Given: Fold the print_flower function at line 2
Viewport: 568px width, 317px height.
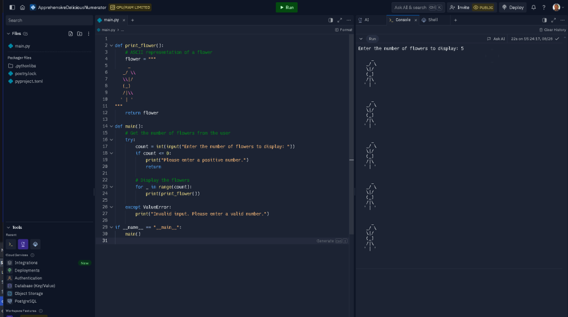Looking at the screenshot, I should [x=112, y=45].
